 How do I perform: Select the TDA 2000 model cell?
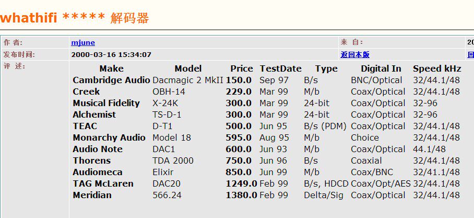[173, 161]
